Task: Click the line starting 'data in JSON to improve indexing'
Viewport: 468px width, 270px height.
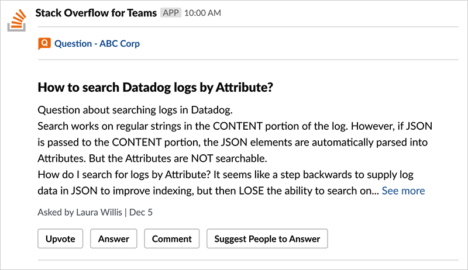Action: pos(205,191)
